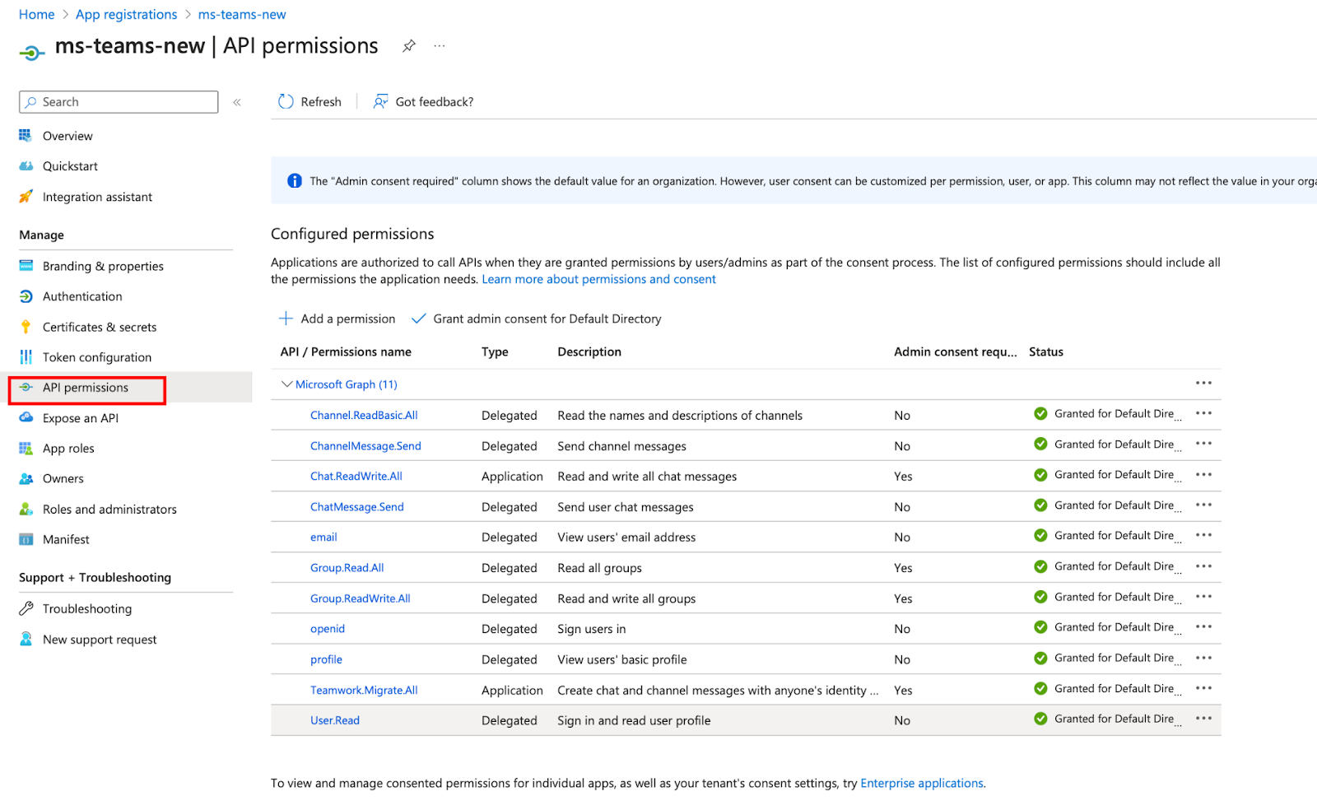Open Token configuration in sidebar
This screenshot has height=810, width=1317.
tap(97, 357)
